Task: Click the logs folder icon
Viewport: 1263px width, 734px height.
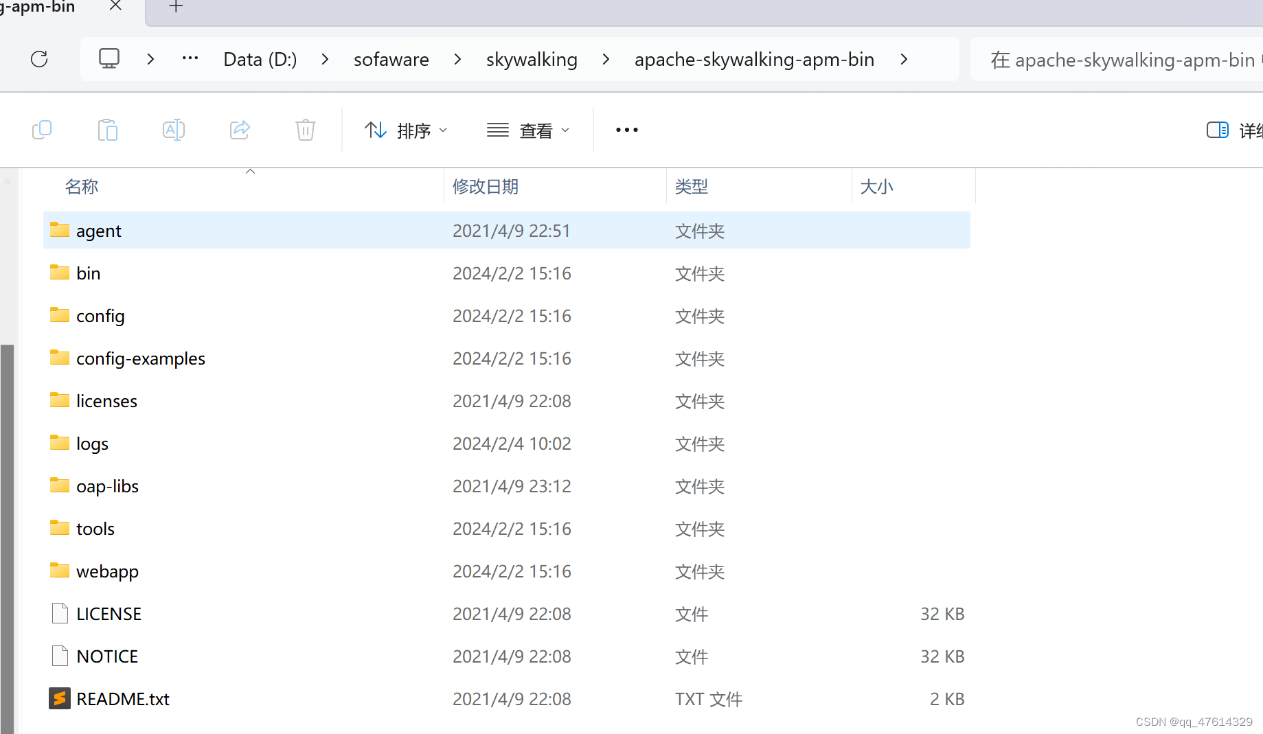Action: click(x=60, y=443)
